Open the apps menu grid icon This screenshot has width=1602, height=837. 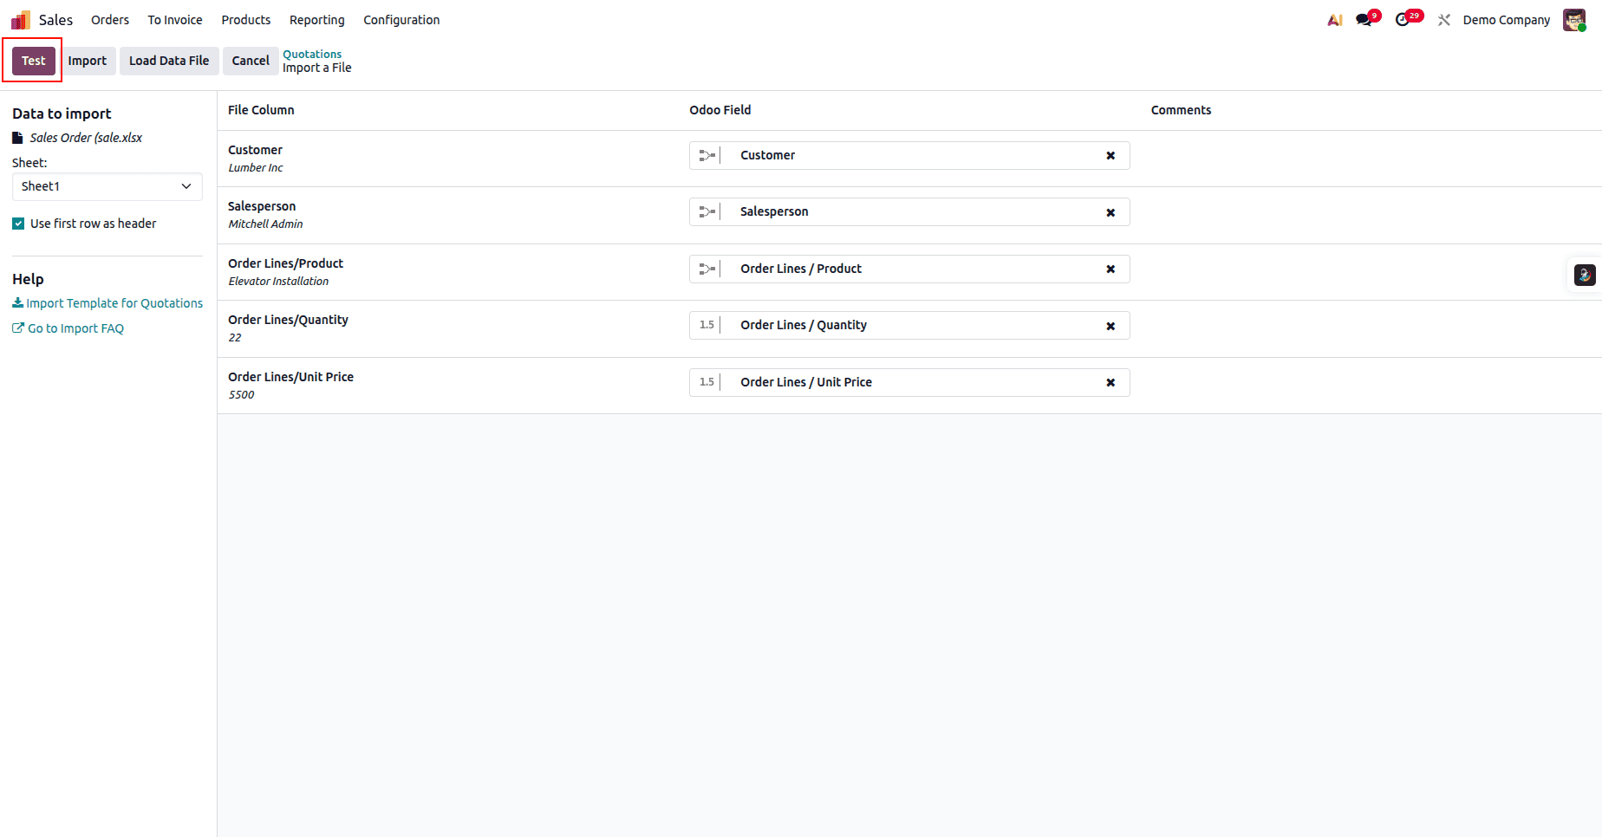pos(18,18)
